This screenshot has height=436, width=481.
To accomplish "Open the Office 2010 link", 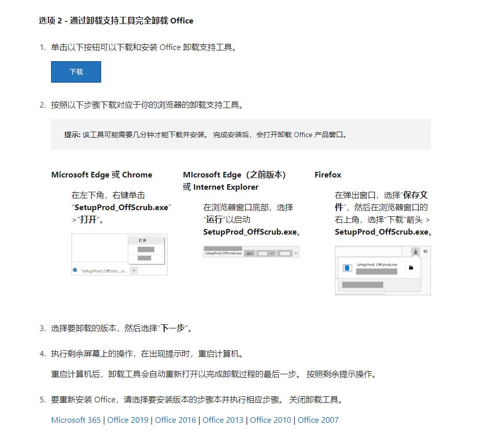I will coord(270,420).
